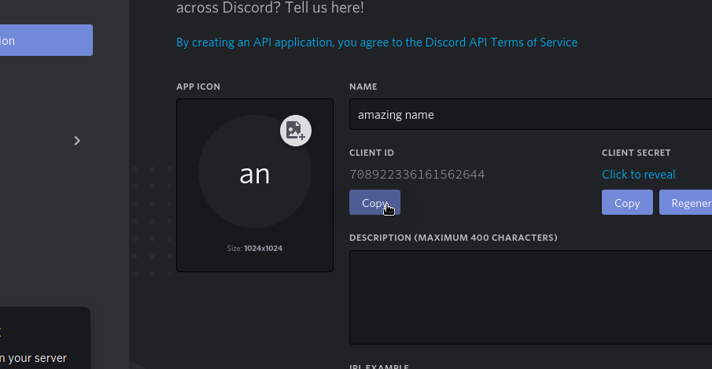712x369 pixels.
Task: Click into the Description text area
Action: [530, 297]
